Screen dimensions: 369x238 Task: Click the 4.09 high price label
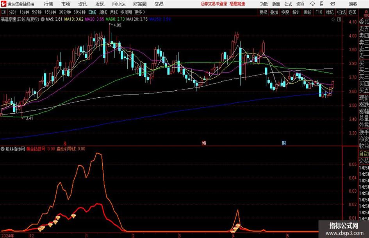117,25
